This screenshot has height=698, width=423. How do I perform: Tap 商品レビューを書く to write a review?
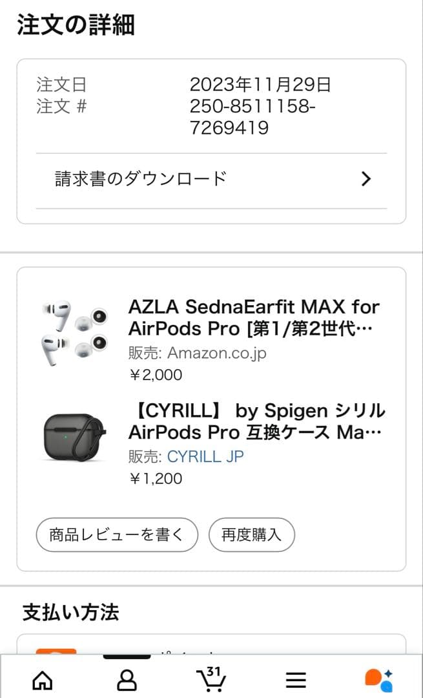tap(117, 535)
